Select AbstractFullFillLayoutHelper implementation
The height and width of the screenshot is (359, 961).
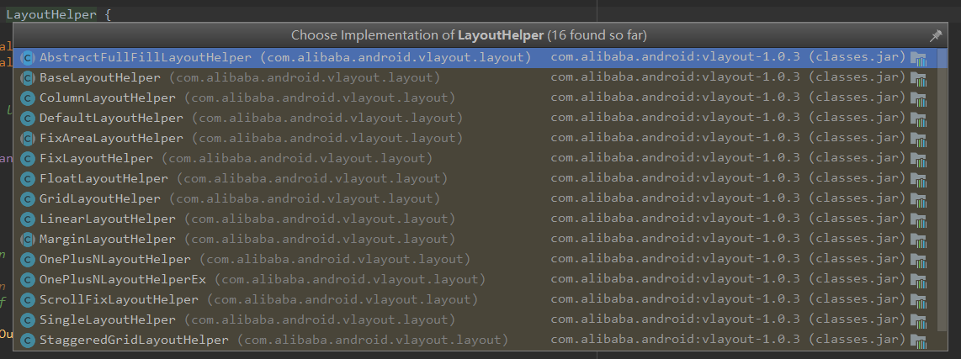[x=475, y=58]
